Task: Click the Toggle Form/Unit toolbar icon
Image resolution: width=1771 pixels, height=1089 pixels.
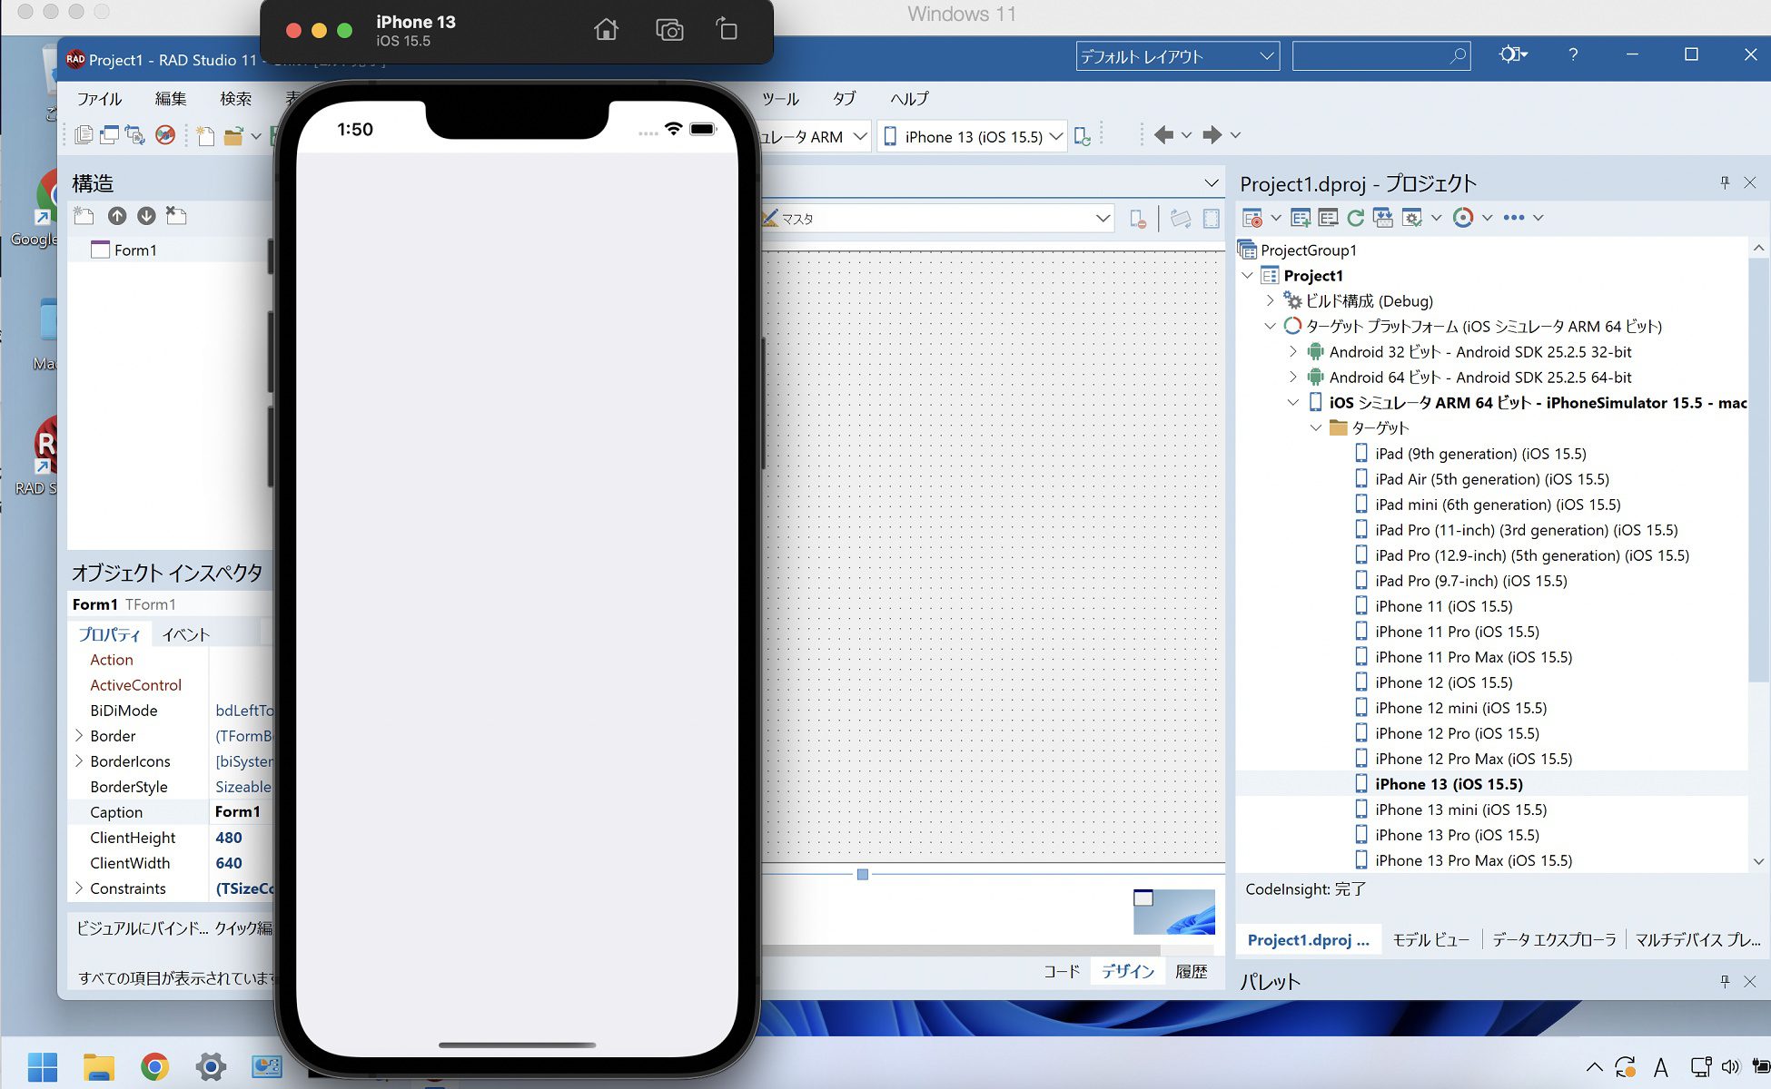Action: click(135, 135)
